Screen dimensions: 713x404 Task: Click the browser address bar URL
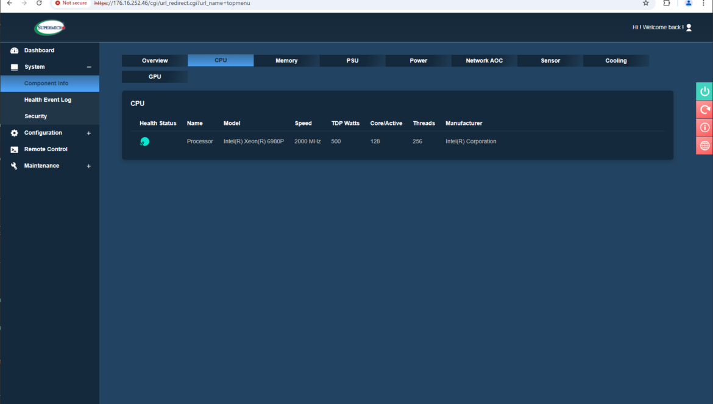point(172,3)
